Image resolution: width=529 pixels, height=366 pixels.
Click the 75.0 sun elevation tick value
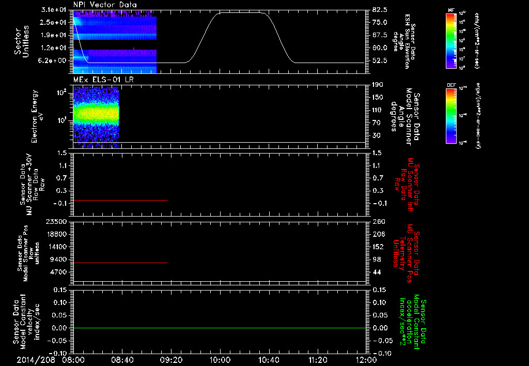[x=380, y=22]
